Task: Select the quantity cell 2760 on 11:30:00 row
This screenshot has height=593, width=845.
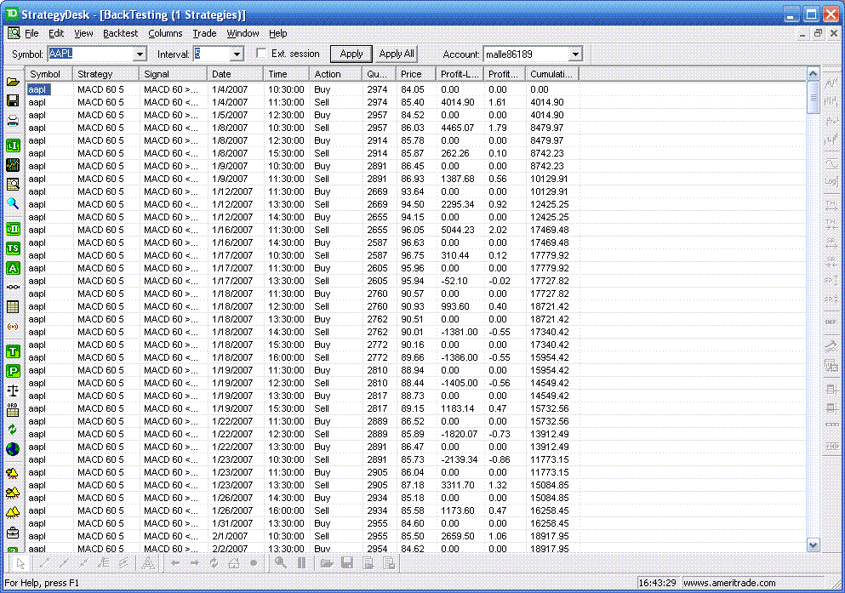Action: (377, 294)
